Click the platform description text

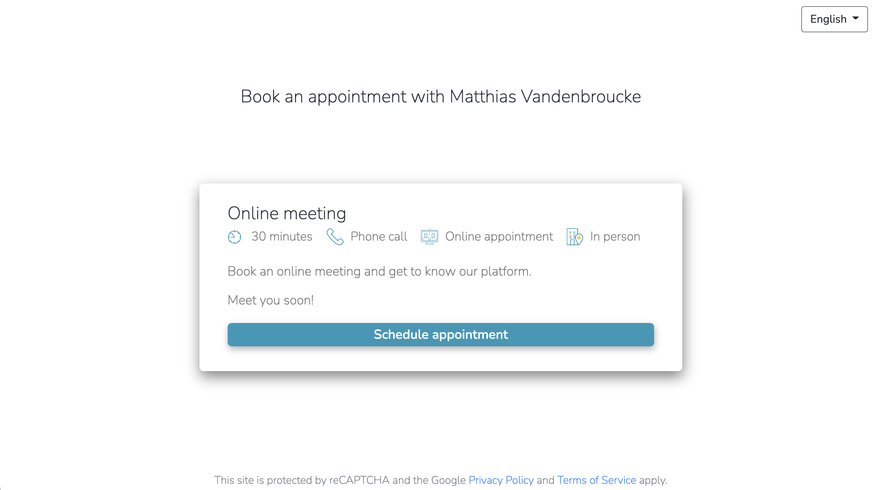pyautogui.click(x=379, y=271)
